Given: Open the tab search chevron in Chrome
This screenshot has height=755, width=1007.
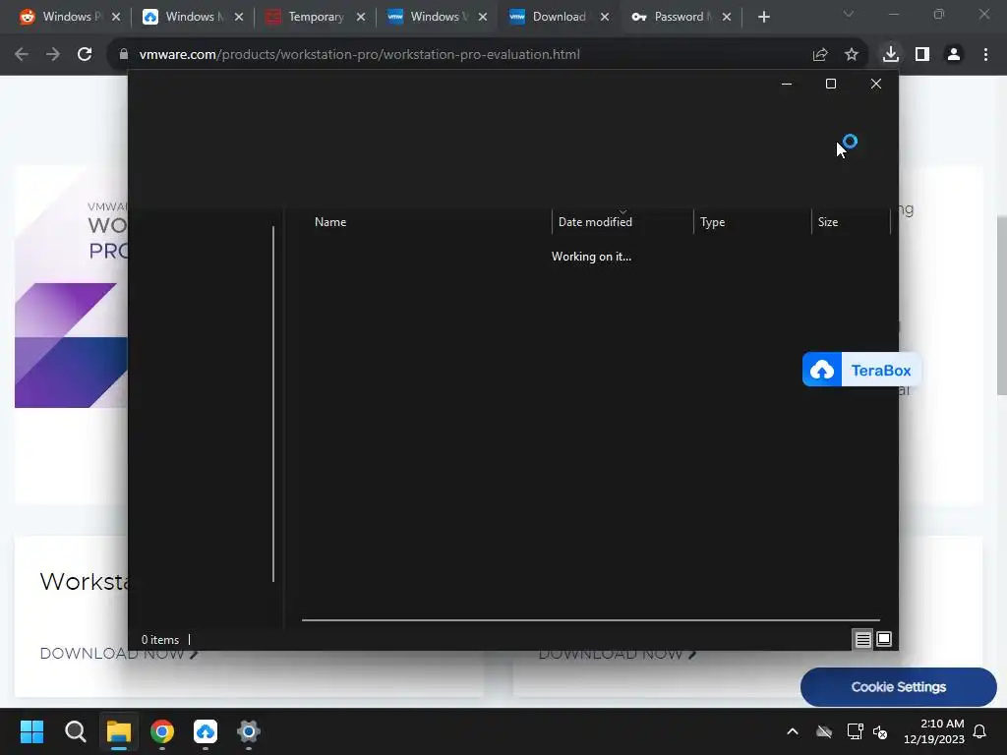Looking at the screenshot, I should pos(849,14).
